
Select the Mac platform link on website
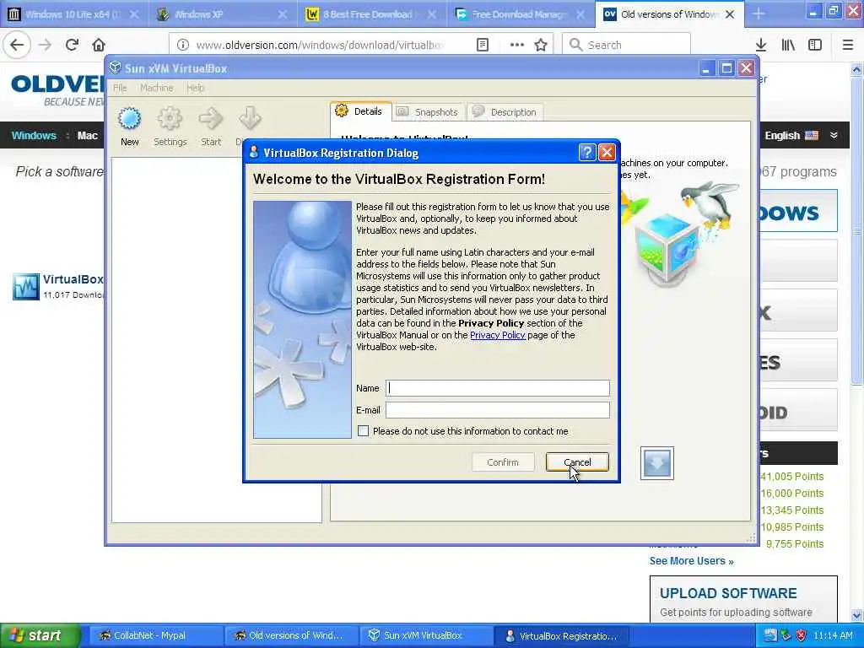[x=87, y=136]
